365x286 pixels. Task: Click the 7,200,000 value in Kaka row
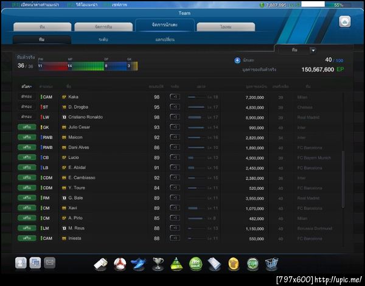[x=255, y=97]
